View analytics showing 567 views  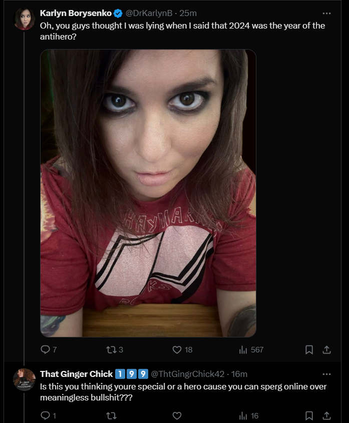pos(251,349)
